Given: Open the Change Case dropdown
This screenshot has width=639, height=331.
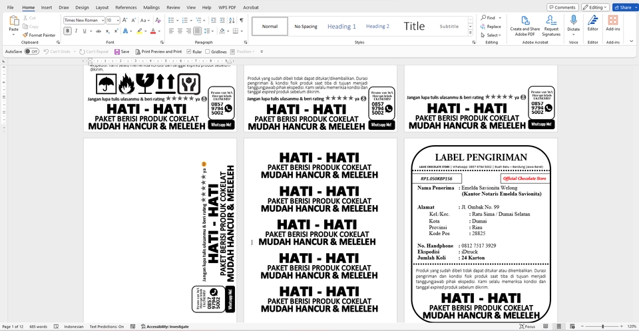Looking at the screenshot, I should [x=146, y=20].
